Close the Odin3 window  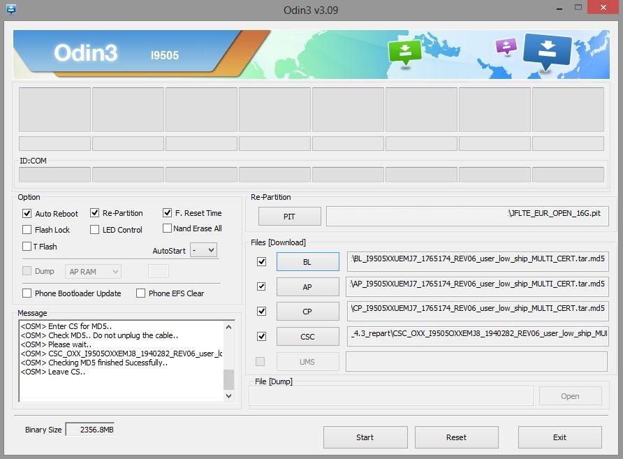603,7
